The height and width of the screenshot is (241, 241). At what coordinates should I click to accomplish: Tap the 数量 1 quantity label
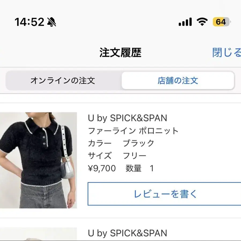coord(140,168)
